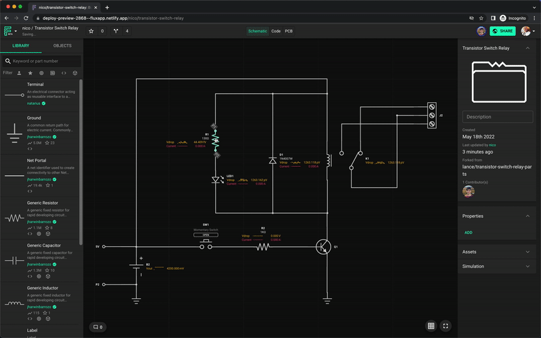The image size is (541, 338).
Task: Click the fork icon in the header
Action: 116,31
